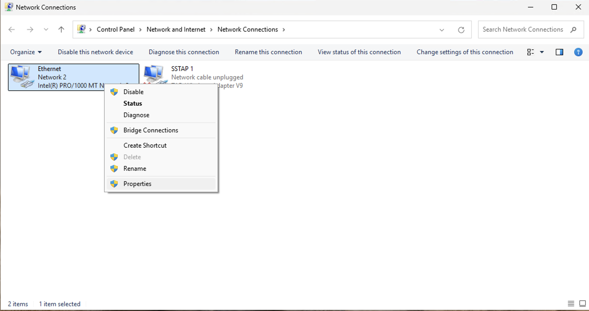Click the search magnifier icon
This screenshot has width=589, height=311.
coord(573,30)
